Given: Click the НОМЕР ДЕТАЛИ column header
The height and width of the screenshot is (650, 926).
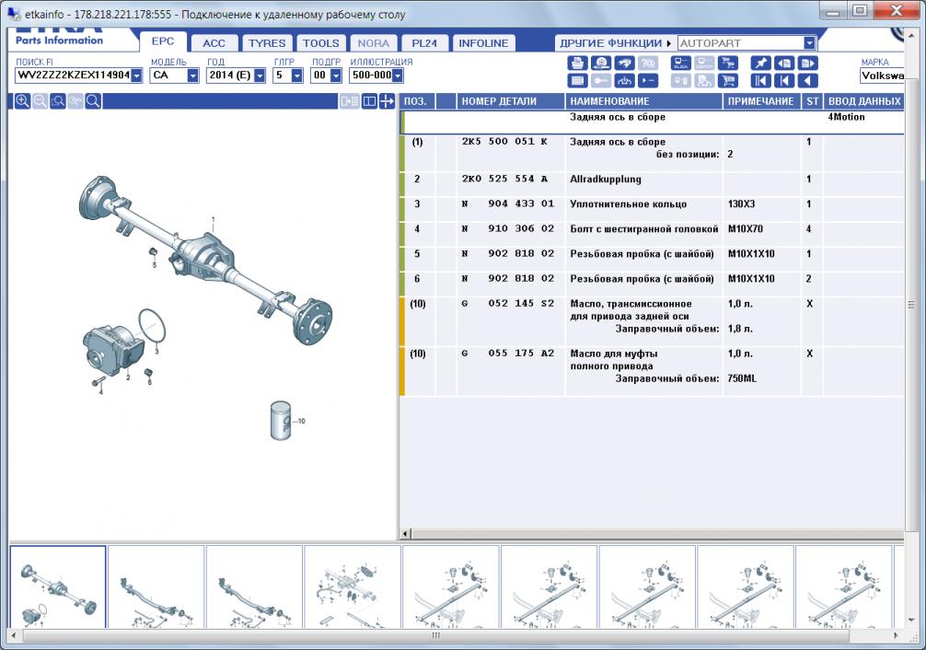Looking at the screenshot, I should [510, 101].
